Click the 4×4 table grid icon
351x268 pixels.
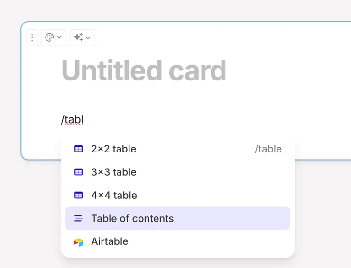click(x=79, y=195)
